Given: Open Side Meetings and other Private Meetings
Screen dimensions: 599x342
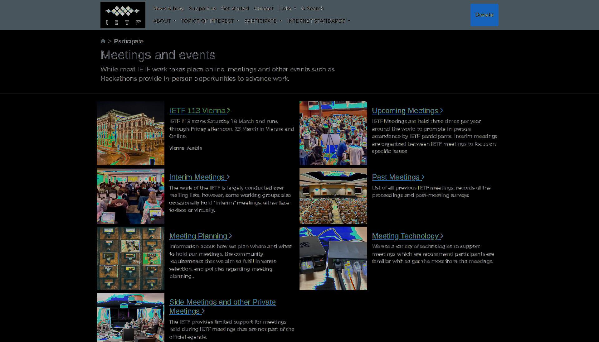Looking at the screenshot, I should tap(222, 306).
